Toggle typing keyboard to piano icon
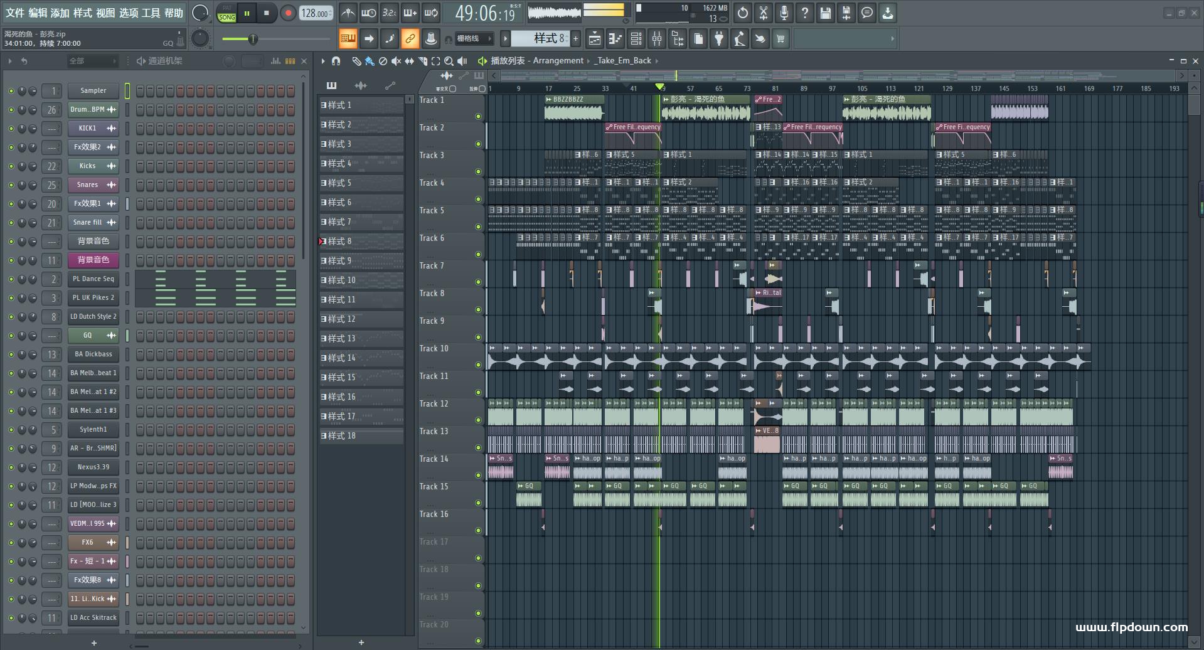The width and height of the screenshot is (1204, 650). [348, 39]
